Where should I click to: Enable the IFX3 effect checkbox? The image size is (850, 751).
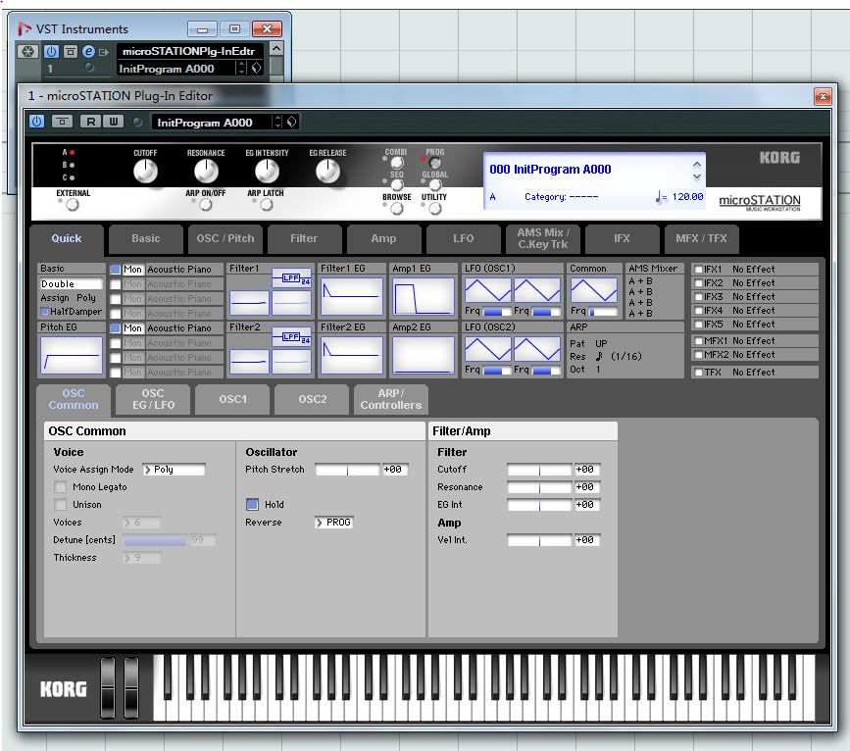pos(699,297)
